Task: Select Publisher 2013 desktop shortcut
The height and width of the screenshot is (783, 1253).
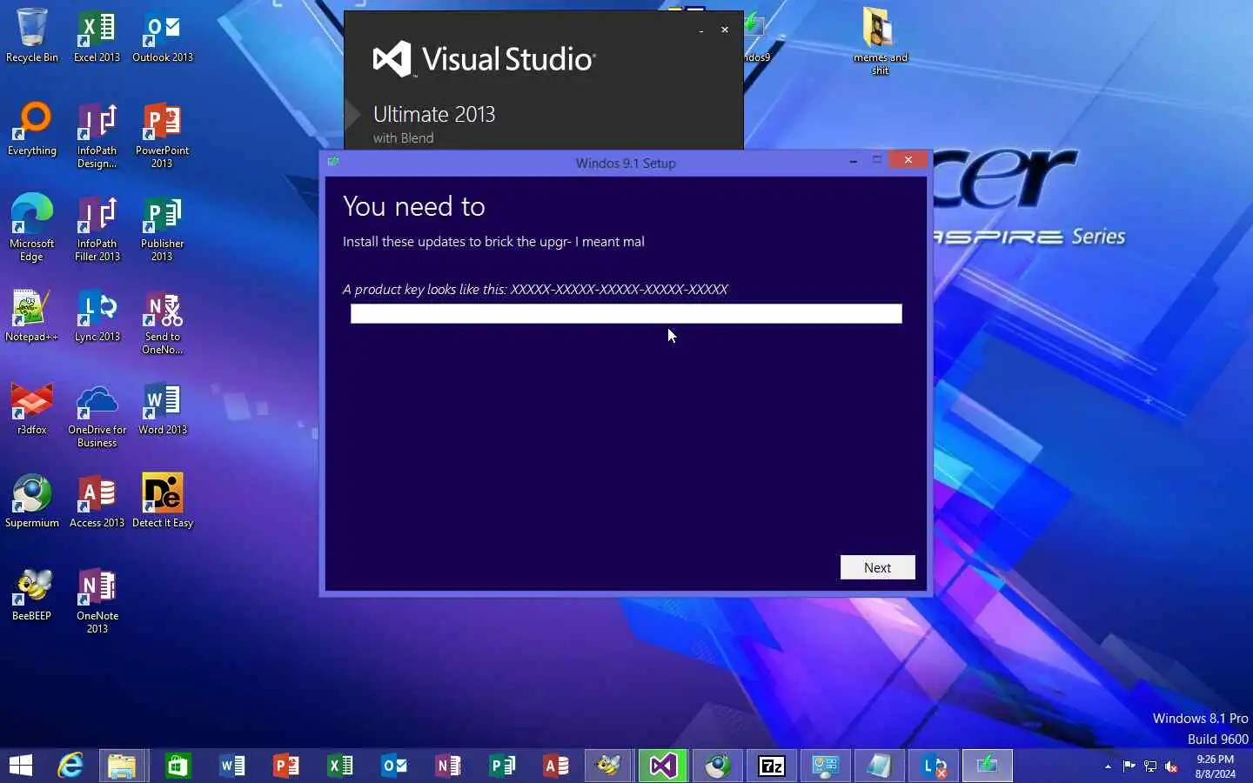Action: click(x=162, y=228)
